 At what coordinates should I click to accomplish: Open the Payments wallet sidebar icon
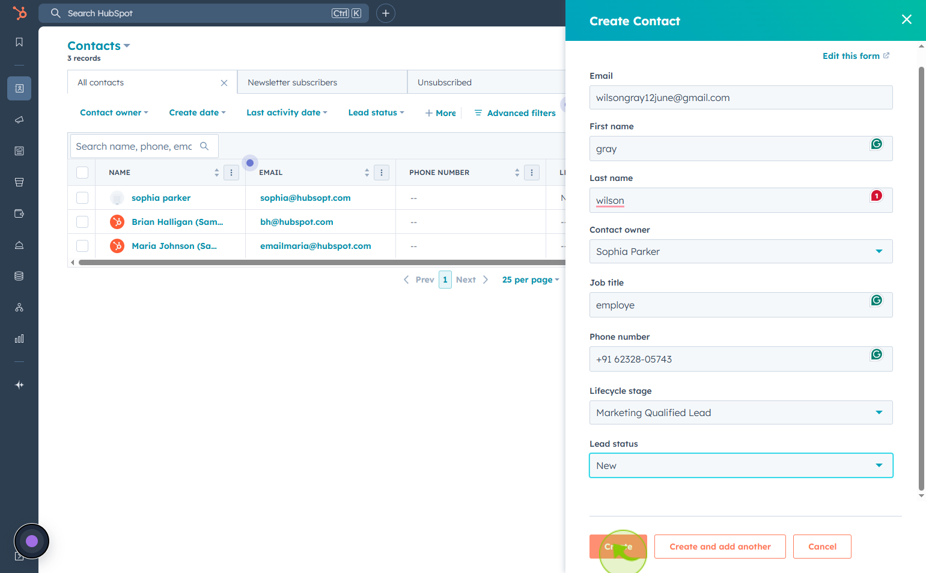19,213
